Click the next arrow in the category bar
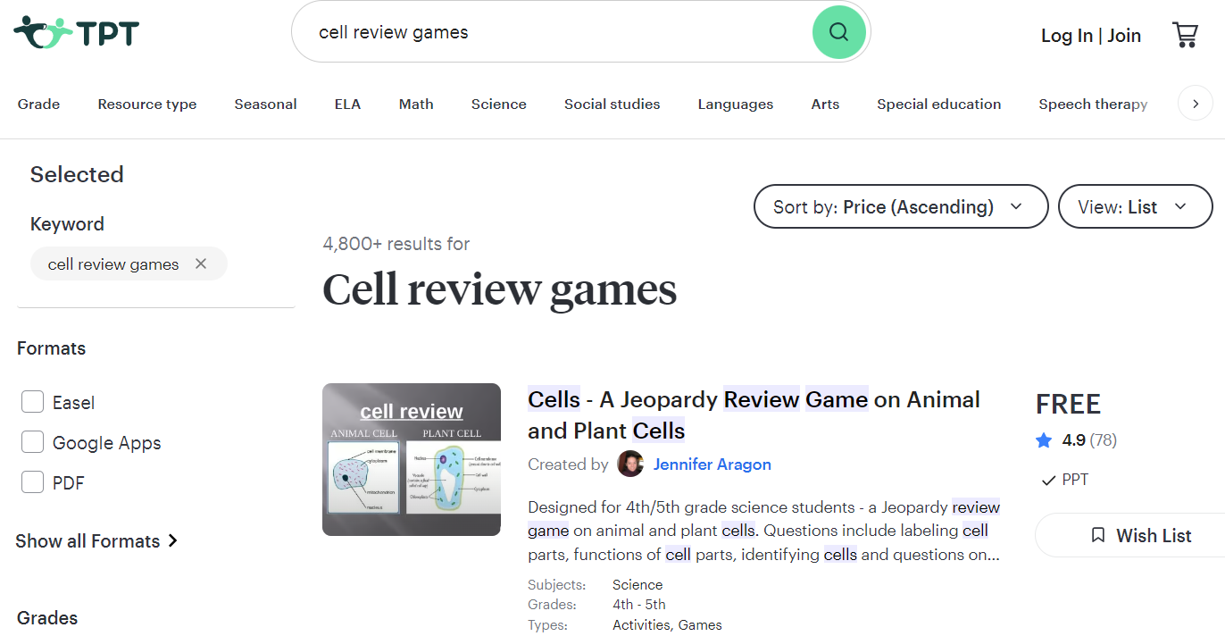The width and height of the screenshot is (1225, 636). click(x=1195, y=103)
